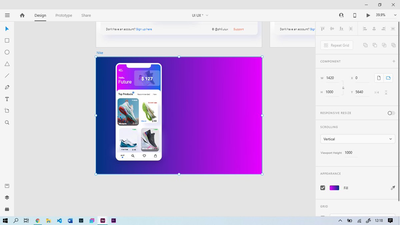Align selection to vertical middle
Viewport: 400px width, 225px height.
pyautogui.click(x=332, y=29)
